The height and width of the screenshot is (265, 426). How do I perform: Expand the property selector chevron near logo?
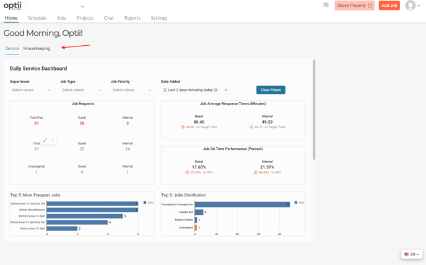(x=82, y=7)
